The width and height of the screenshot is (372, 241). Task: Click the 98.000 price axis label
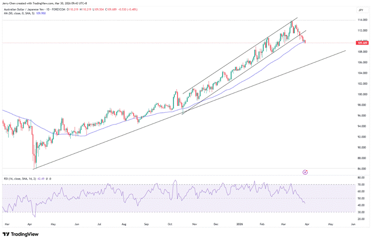(362, 105)
